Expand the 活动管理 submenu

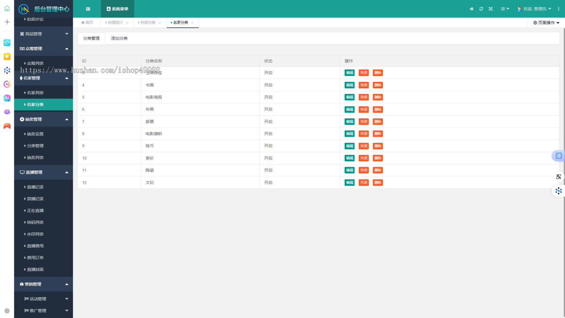[44, 299]
